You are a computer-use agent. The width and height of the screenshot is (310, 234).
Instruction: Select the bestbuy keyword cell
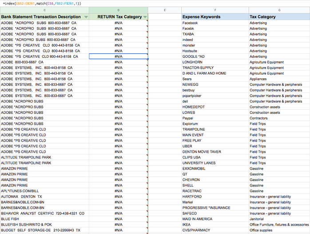click(x=215, y=90)
